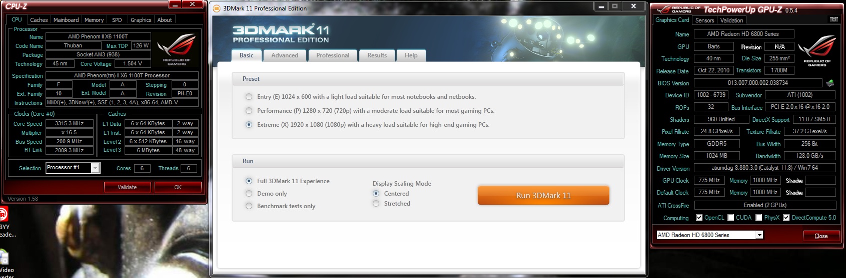Select the Graphics Card tab in GPU-Z
Viewport: 846px width, 278px height.
pos(672,20)
